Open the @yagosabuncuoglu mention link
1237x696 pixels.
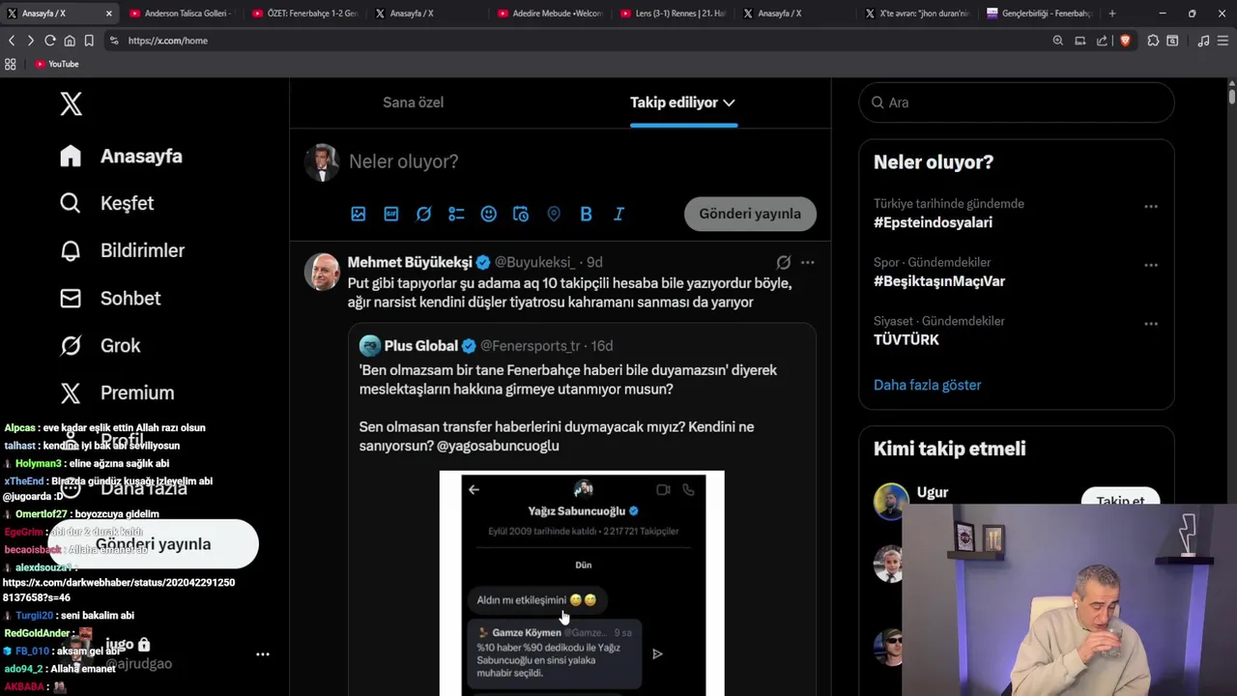[x=498, y=446]
